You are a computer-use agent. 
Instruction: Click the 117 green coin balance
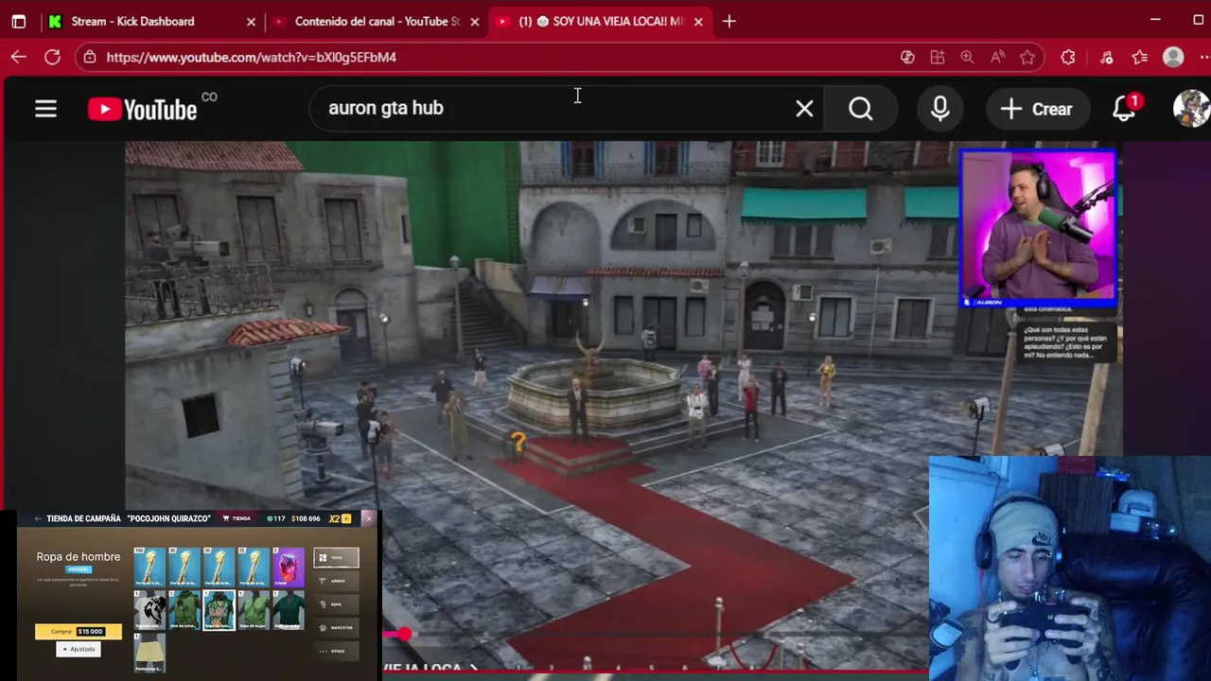point(276,518)
